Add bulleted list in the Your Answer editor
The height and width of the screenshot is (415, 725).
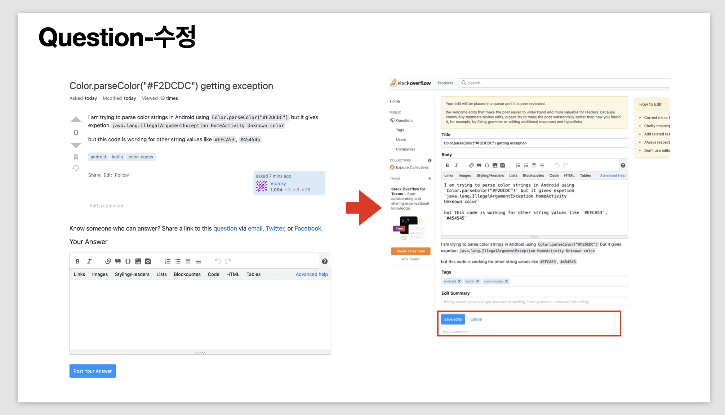click(x=178, y=261)
